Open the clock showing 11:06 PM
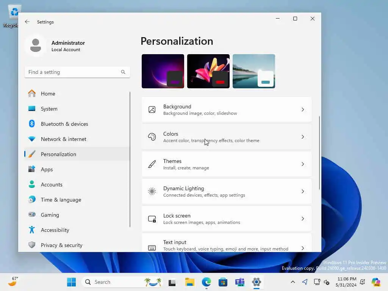The width and height of the screenshot is (388, 291). tap(346, 282)
